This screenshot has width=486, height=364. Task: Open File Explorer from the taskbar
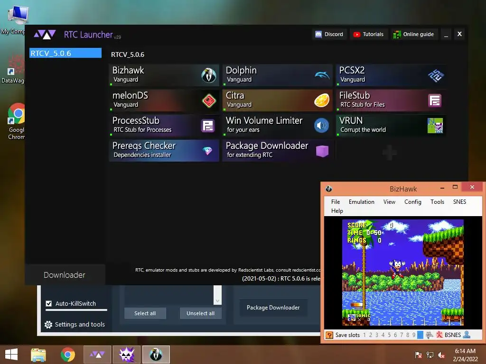pyautogui.click(x=38, y=355)
